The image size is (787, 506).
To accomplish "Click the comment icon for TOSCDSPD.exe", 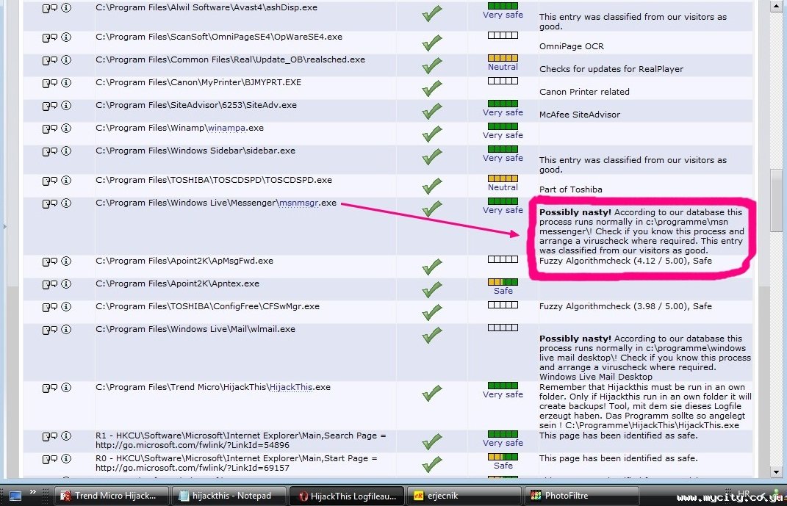I will pyautogui.click(x=50, y=181).
